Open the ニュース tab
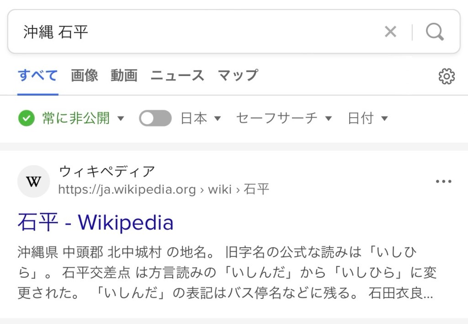The width and height of the screenshot is (468, 324). (x=177, y=76)
